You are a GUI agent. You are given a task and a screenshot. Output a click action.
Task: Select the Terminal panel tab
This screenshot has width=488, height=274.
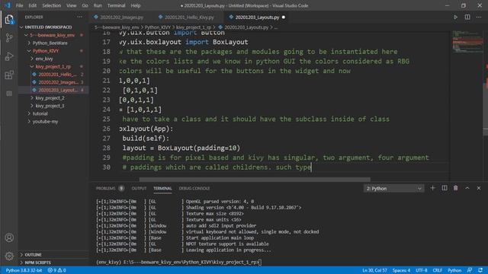[162, 188]
